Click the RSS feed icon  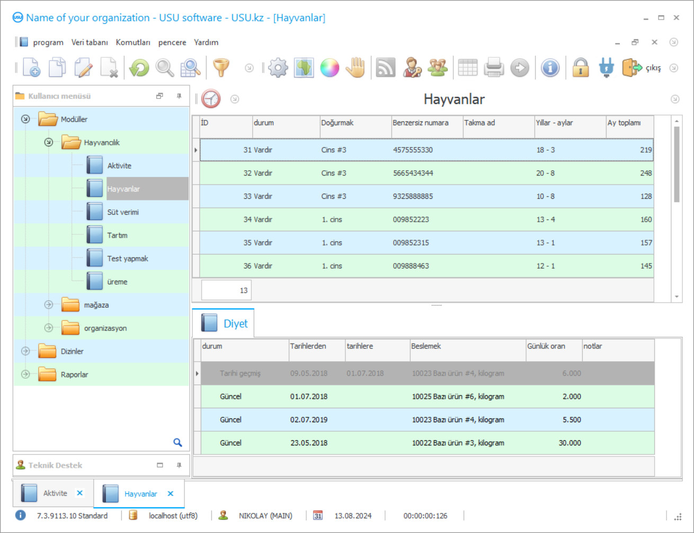[x=386, y=68]
